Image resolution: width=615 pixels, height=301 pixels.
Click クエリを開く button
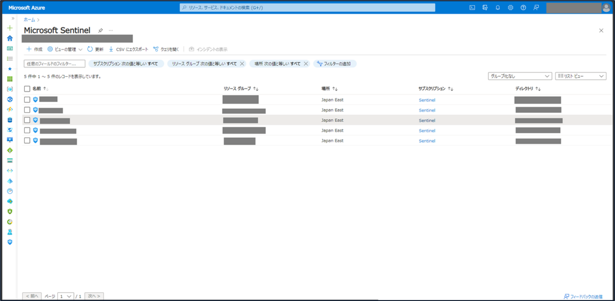tap(166, 49)
